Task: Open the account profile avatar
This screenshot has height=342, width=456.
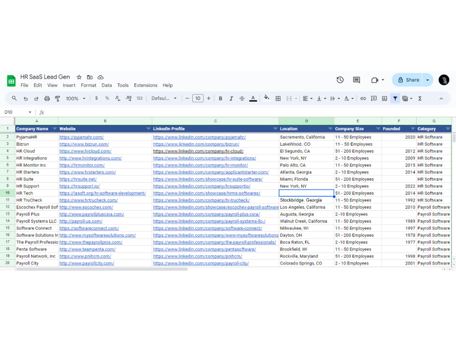Action: pyautogui.click(x=444, y=80)
